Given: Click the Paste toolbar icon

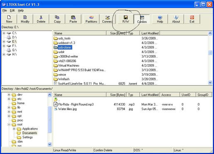Looking at the screenshot, I should tap(73, 17).
